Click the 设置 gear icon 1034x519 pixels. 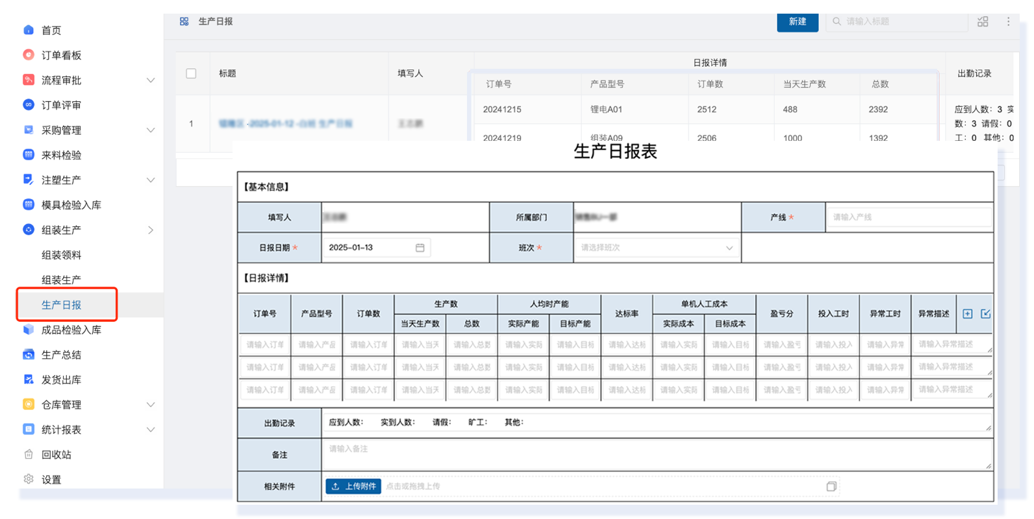[x=29, y=479]
